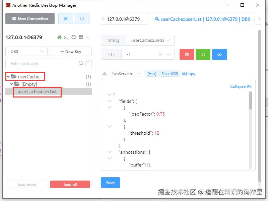Collapse the buffer object chevron

click(x=110, y=158)
